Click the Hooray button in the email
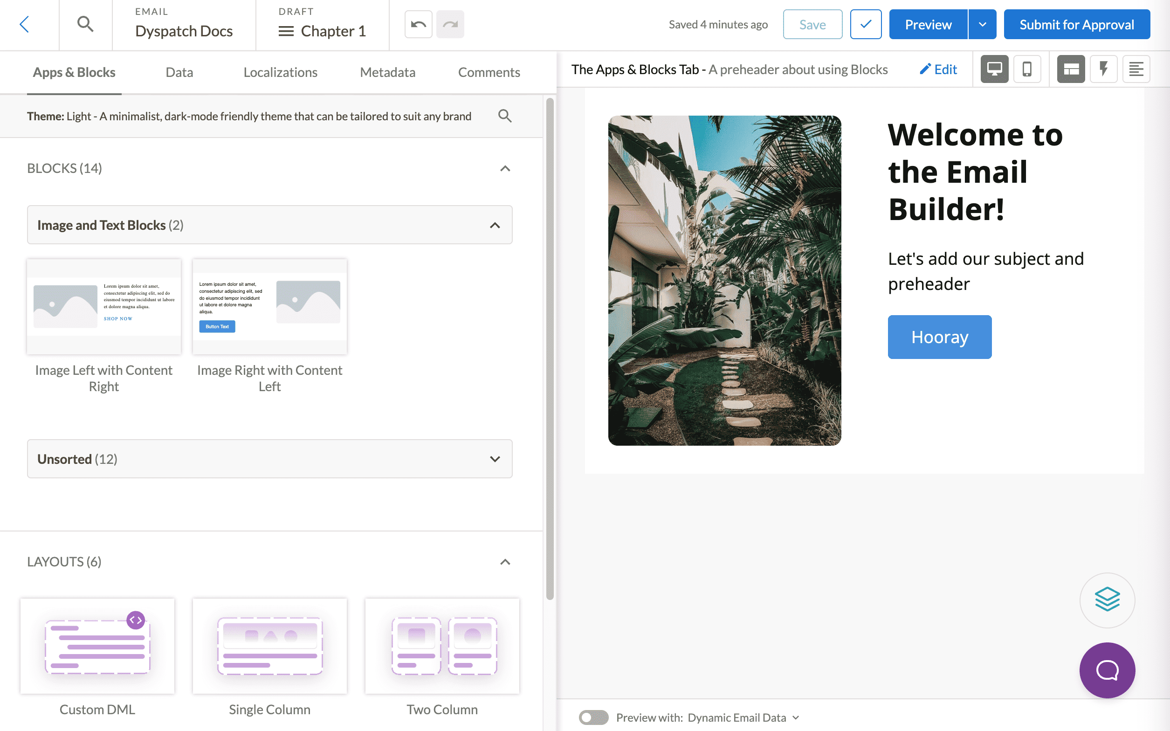This screenshot has height=731, width=1170. [x=939, y=337]
